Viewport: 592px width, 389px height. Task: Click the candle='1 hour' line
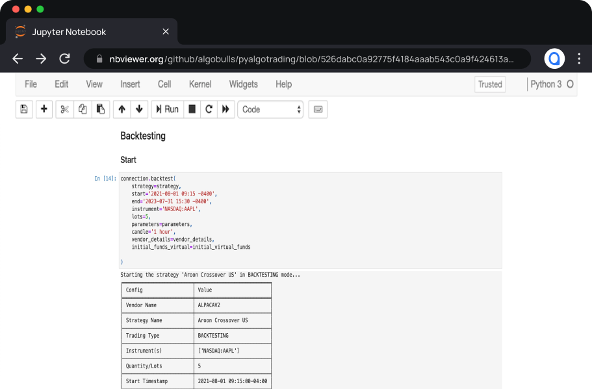(x=153, y=232)
